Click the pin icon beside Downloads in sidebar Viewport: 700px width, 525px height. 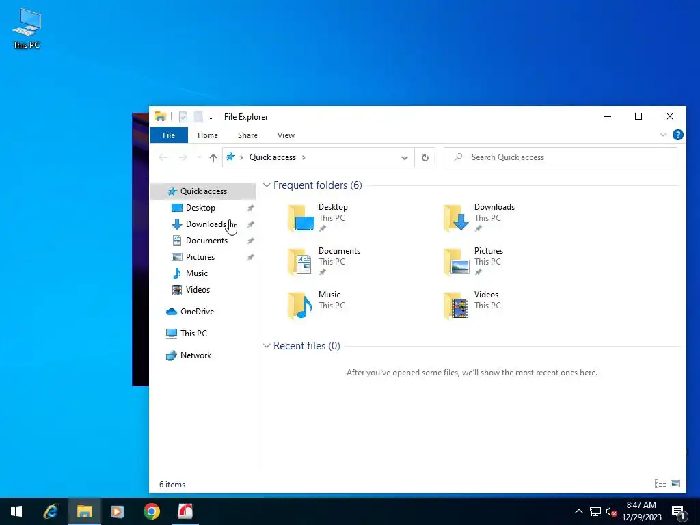[x=250, y=224]
